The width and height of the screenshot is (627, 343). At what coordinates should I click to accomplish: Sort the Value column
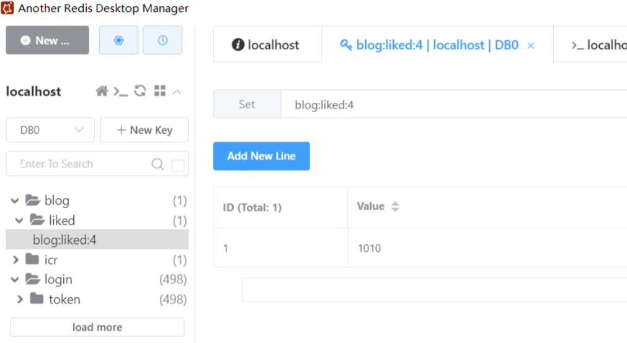pos(395,207)
